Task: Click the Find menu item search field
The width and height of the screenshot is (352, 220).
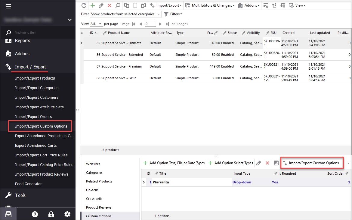Action: [x=38, y=32]
